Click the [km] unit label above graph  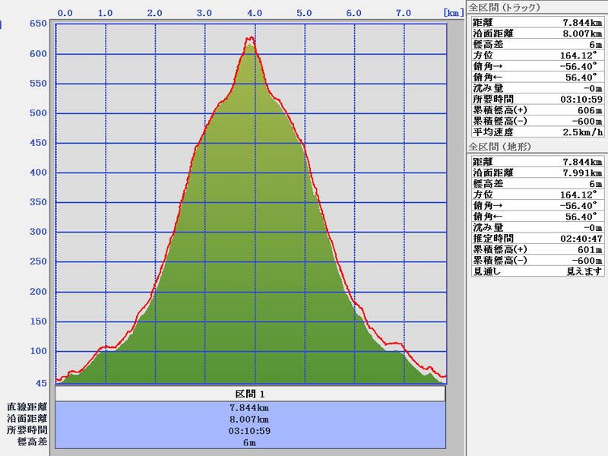[451, 13]
